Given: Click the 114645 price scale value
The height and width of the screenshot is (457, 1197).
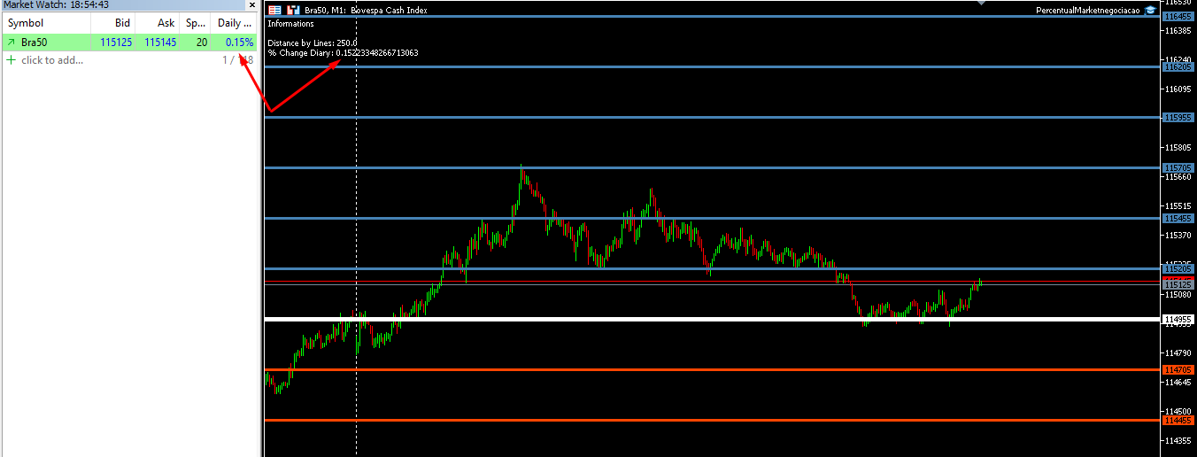Looking at the screenshot, I should 1178,382.
